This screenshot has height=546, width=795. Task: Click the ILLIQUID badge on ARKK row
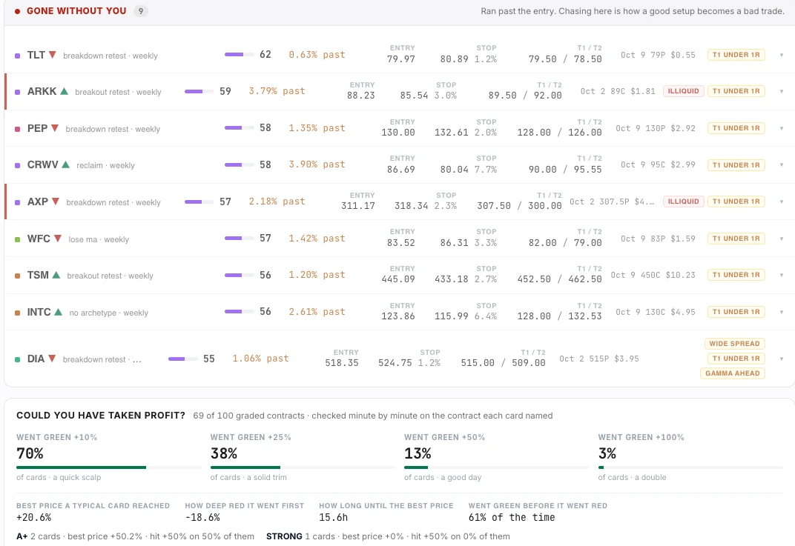[x=683, y=91]
